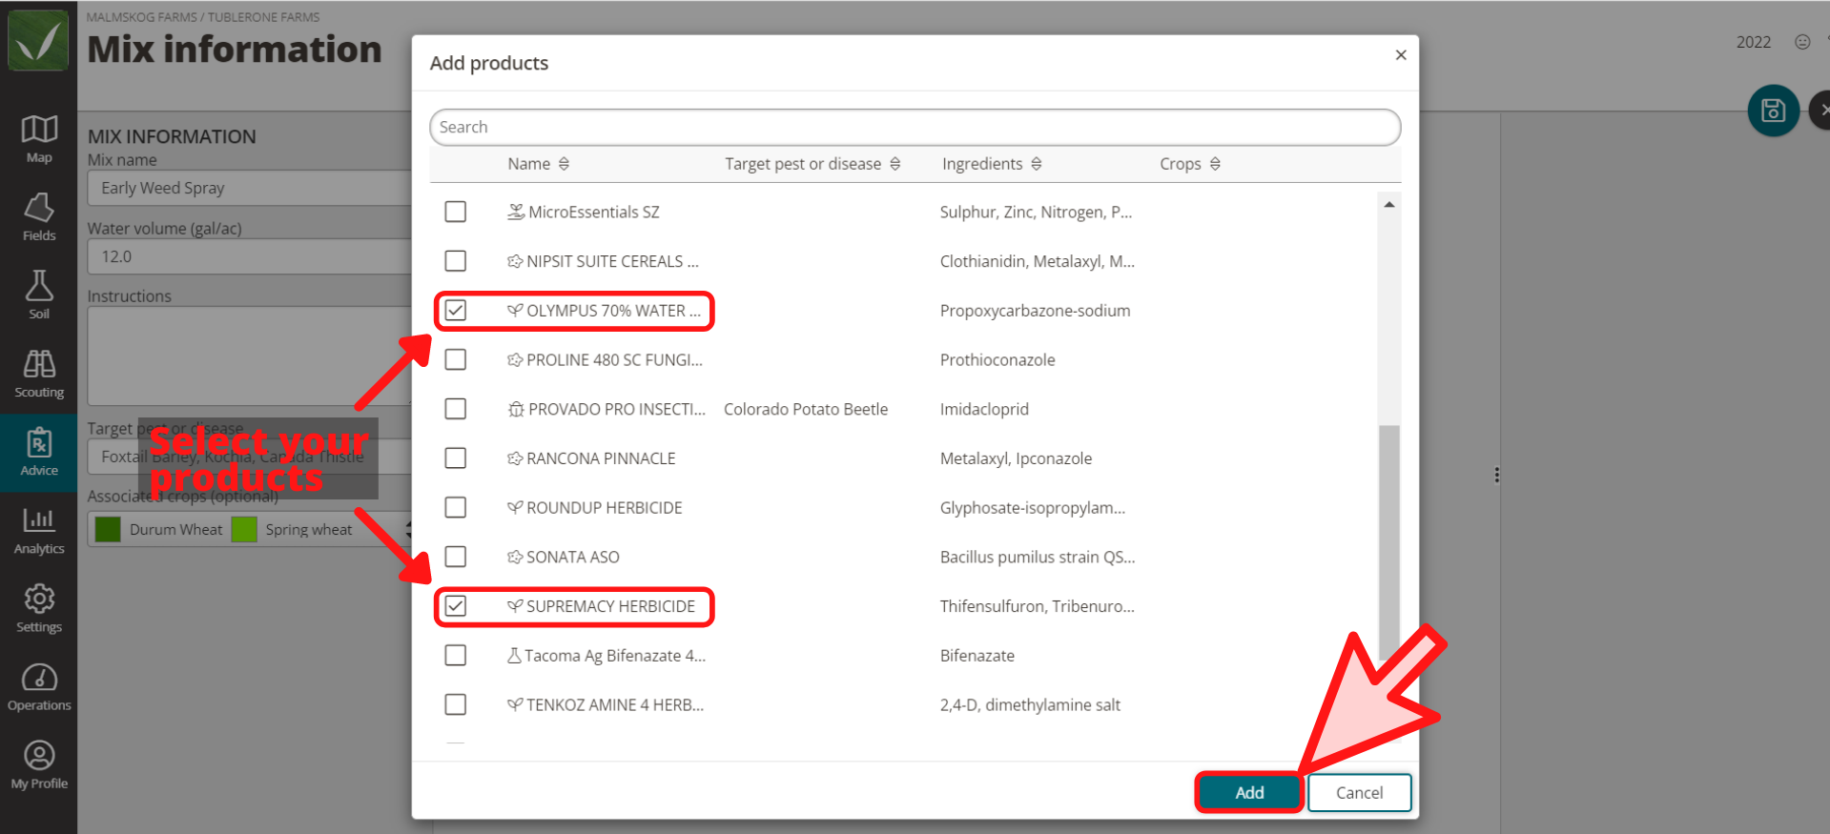Click the green leaf app logo
The width and height of the screenshot is (1830, 834).
(38, 40)
